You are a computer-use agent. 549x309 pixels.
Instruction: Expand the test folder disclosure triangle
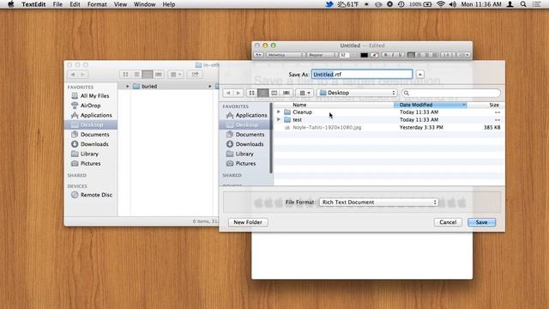coord(279,119)
